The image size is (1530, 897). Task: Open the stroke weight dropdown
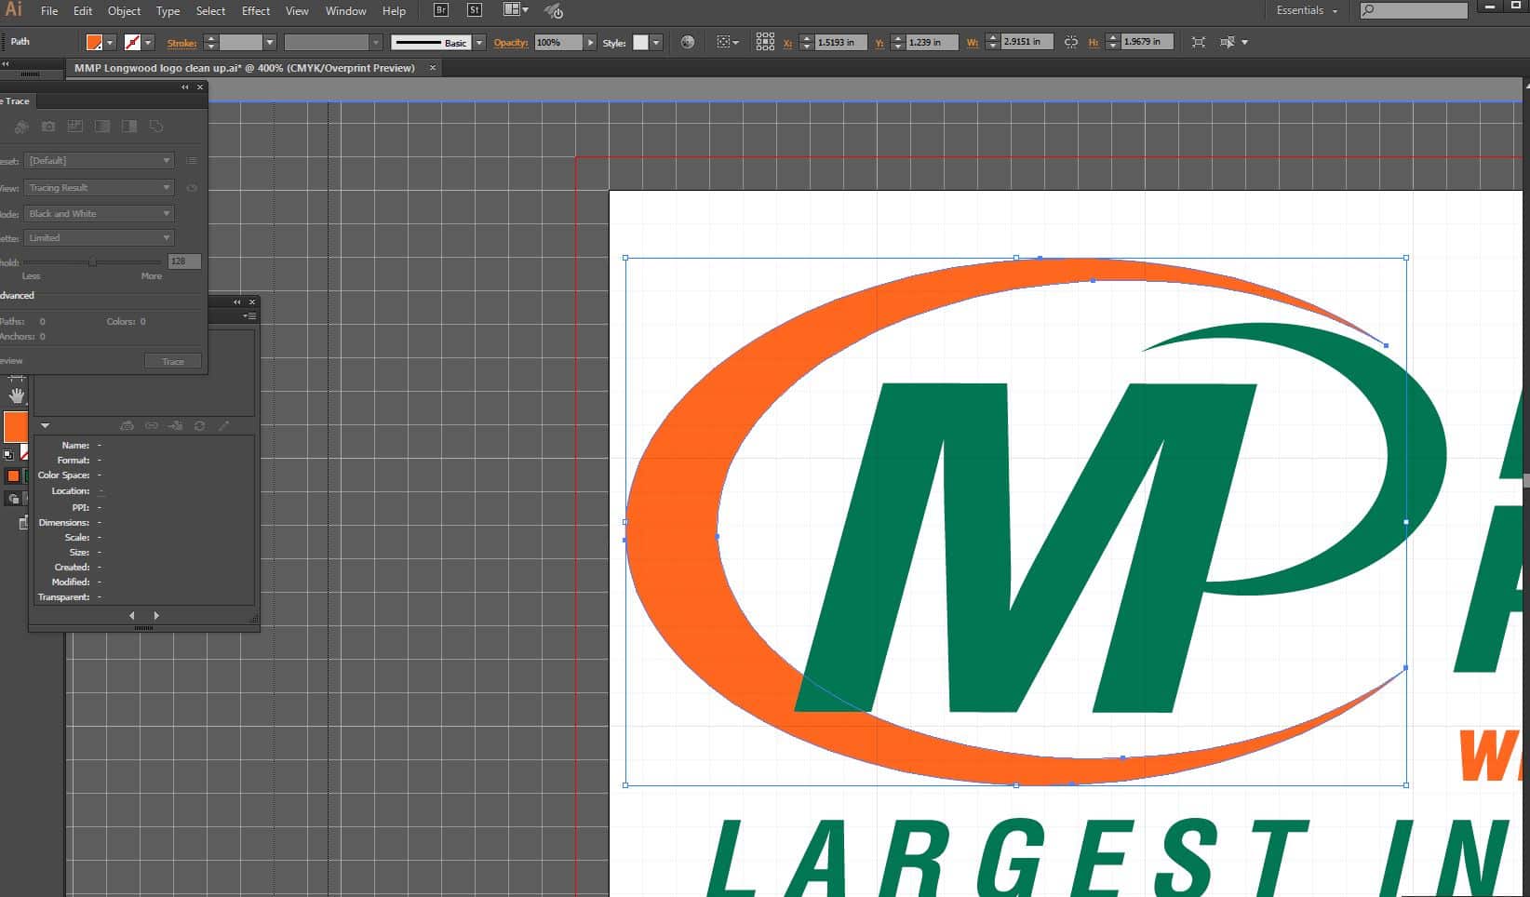269,43
